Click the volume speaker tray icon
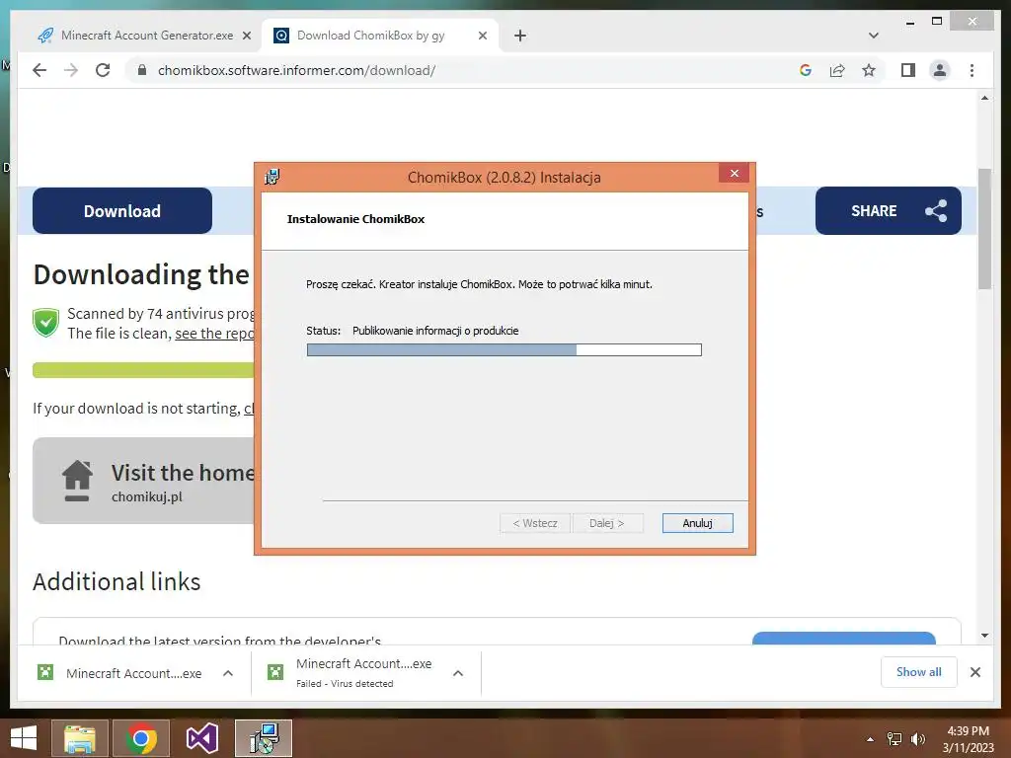 point(917,739)
